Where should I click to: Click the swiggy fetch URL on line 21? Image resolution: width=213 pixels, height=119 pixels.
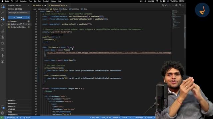pyautogui.click(x=109, y=53)
